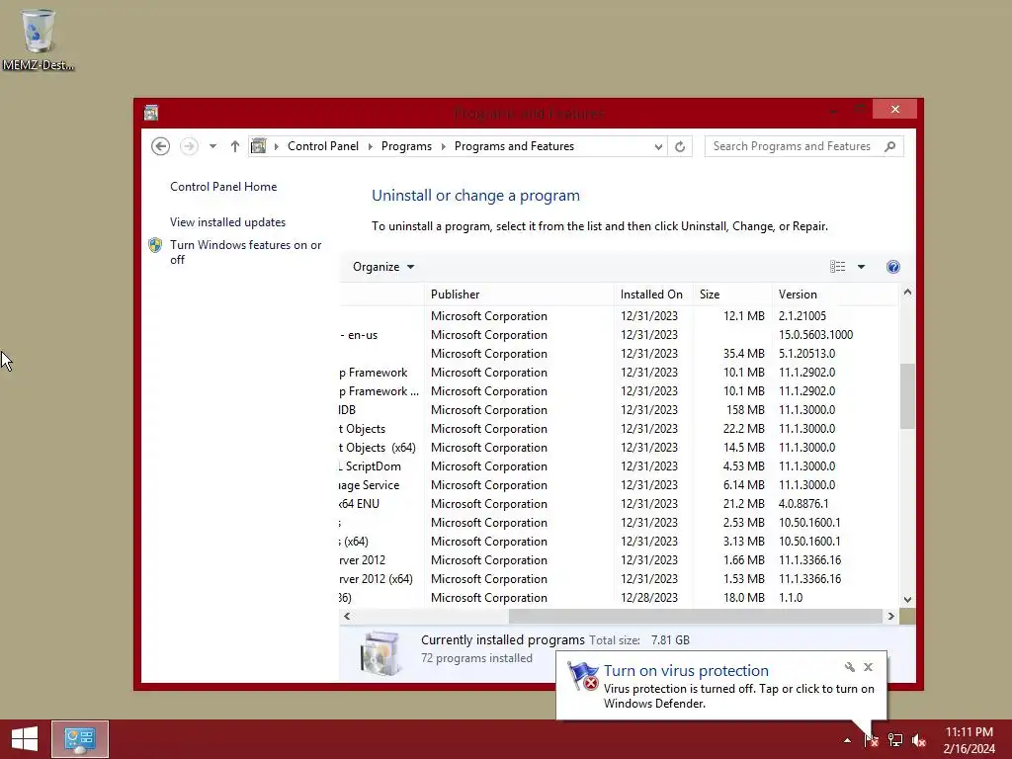The height and width of the screenshot is (759, 1012).
Task: Click the horizontal scrollbar thumb
Action: 696,617
